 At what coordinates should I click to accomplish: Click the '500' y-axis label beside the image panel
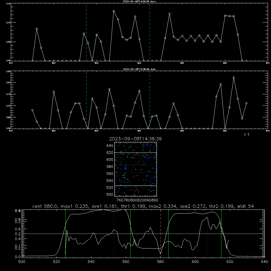110,194
